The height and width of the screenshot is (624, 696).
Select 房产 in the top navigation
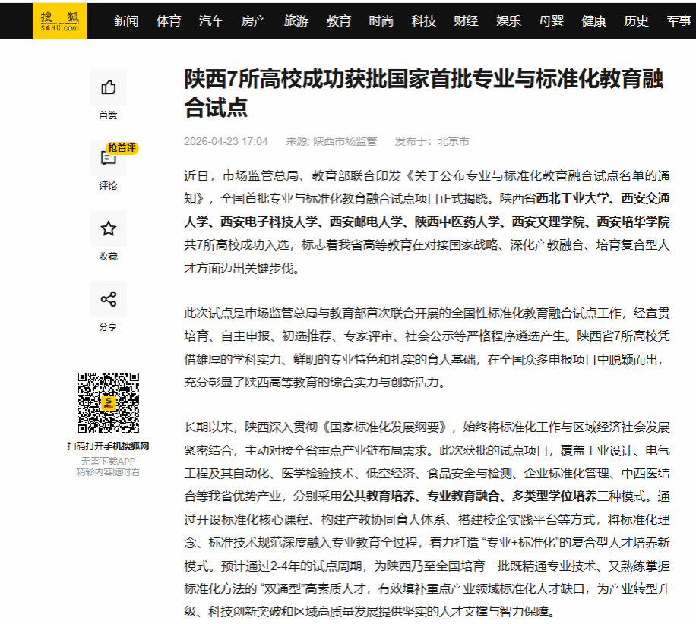point(254,20)
